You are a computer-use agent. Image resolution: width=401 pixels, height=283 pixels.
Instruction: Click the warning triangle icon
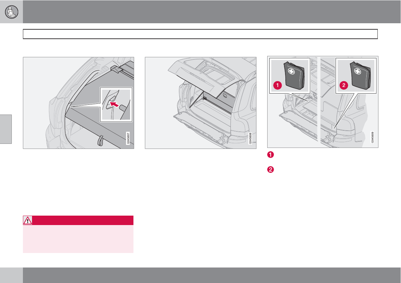pyautogui.click(x=27, y=220)
